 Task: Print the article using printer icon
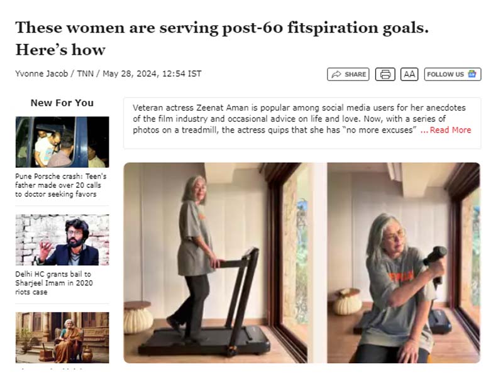(x=385, y=74)
